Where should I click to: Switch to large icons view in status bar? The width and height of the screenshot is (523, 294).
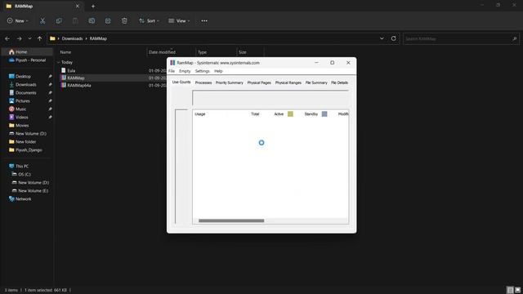tap(517, 290)
